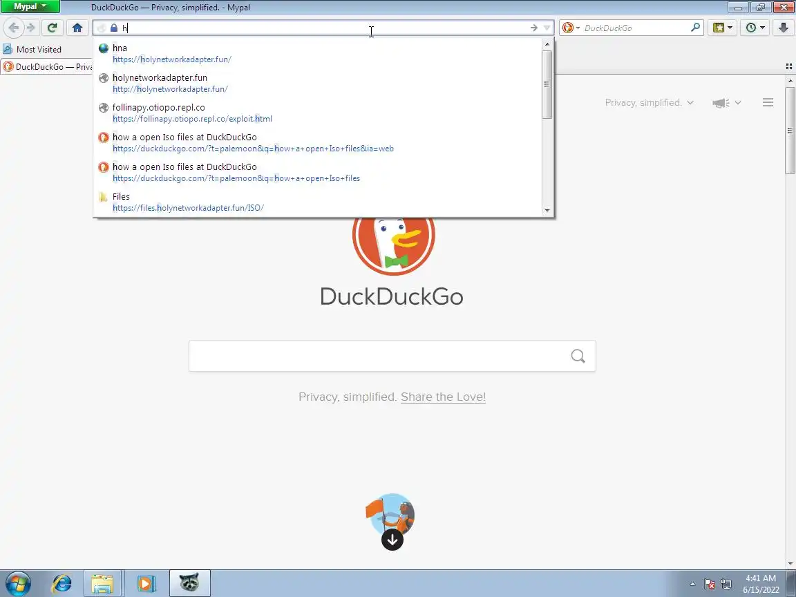Click the globe icon next to hna
The width and height of the screenshot is (796, 597).
click(x=104, y=48)
